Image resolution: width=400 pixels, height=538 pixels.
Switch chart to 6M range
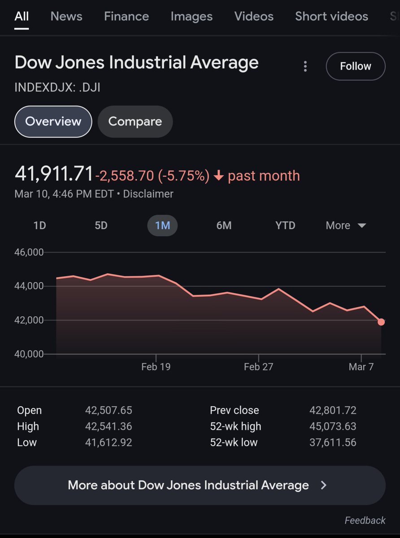pyautogui.click(x=224, y=226)
